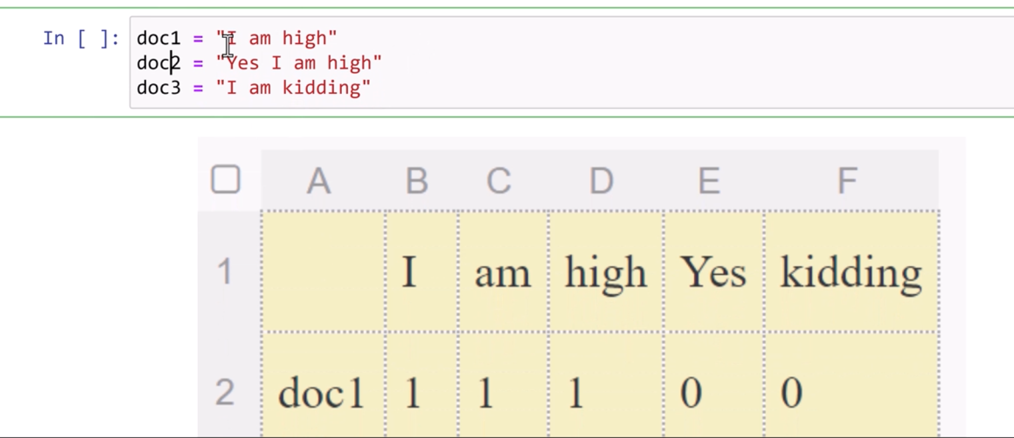Select the 'doc1' cell in column A

click(x=321, y=393)
